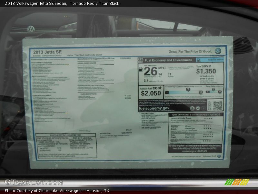Click the EPA DOT badge on the fuel label
The width and height of the screenshot is (258, 194).
click(141, 60)
